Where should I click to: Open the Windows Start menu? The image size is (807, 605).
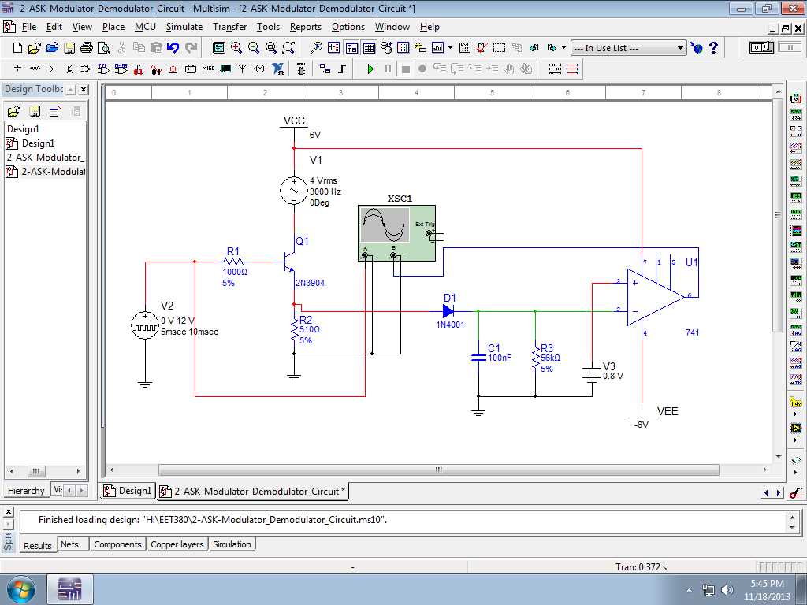tap(20, 589)
